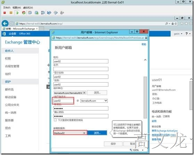Click the IE home icon
This screenshot has width=194, height=155.
point(181,23)
